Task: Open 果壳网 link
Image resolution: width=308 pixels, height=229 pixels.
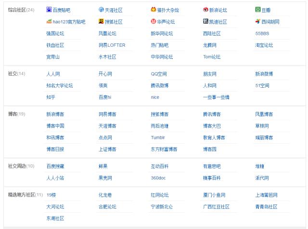Action: [x=105, y=178]
